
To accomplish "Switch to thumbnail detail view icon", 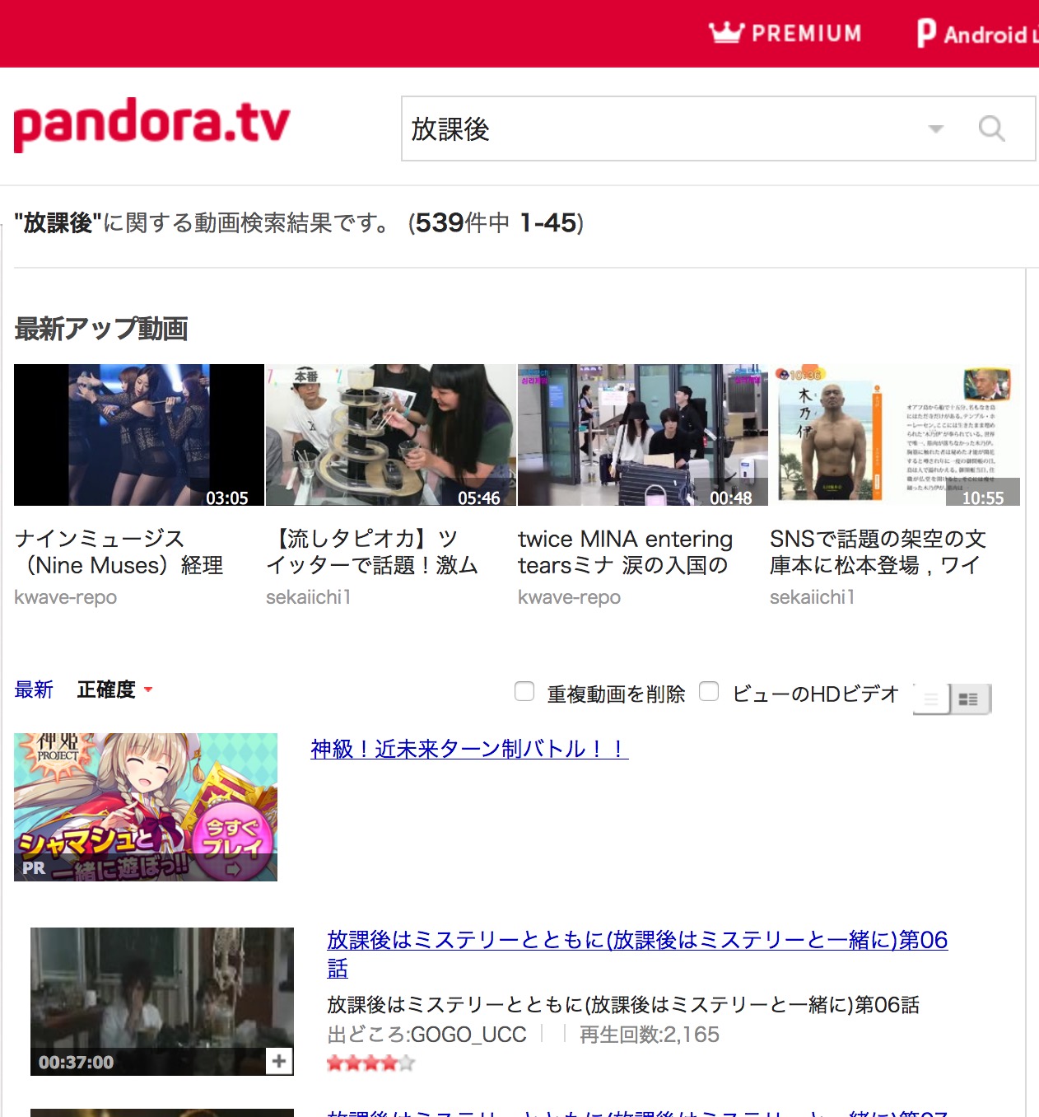I will 970,699.
